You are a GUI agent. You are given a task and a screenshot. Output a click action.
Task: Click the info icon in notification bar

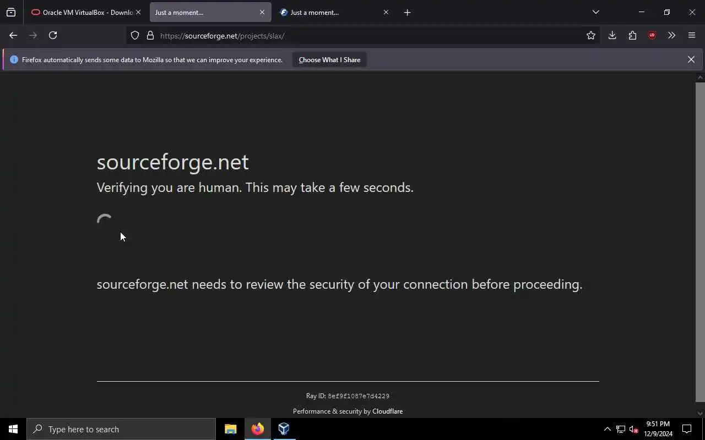click(14, 59)
